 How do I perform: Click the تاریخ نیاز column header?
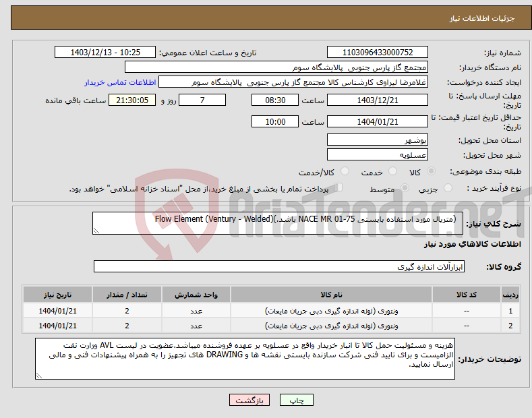click(58, 295)
